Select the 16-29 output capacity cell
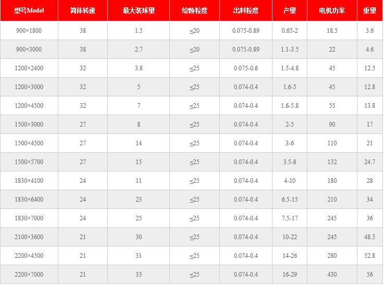 (x=290, y=275)
